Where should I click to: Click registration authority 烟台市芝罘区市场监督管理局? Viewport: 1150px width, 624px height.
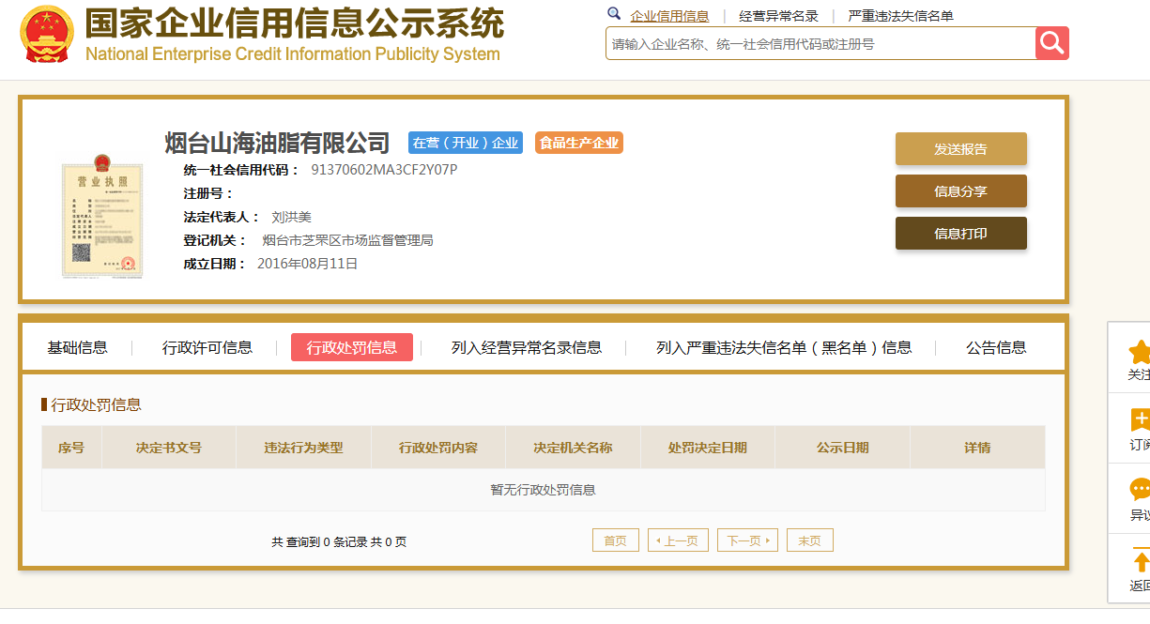pos(348,240)
